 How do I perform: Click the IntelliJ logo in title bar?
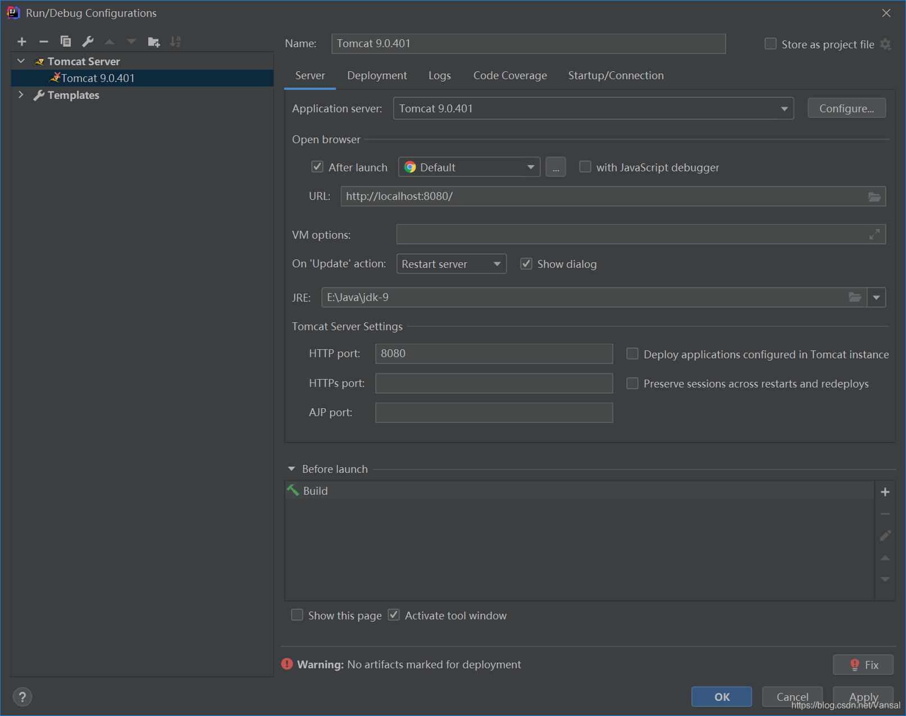(x=13, y=13)
